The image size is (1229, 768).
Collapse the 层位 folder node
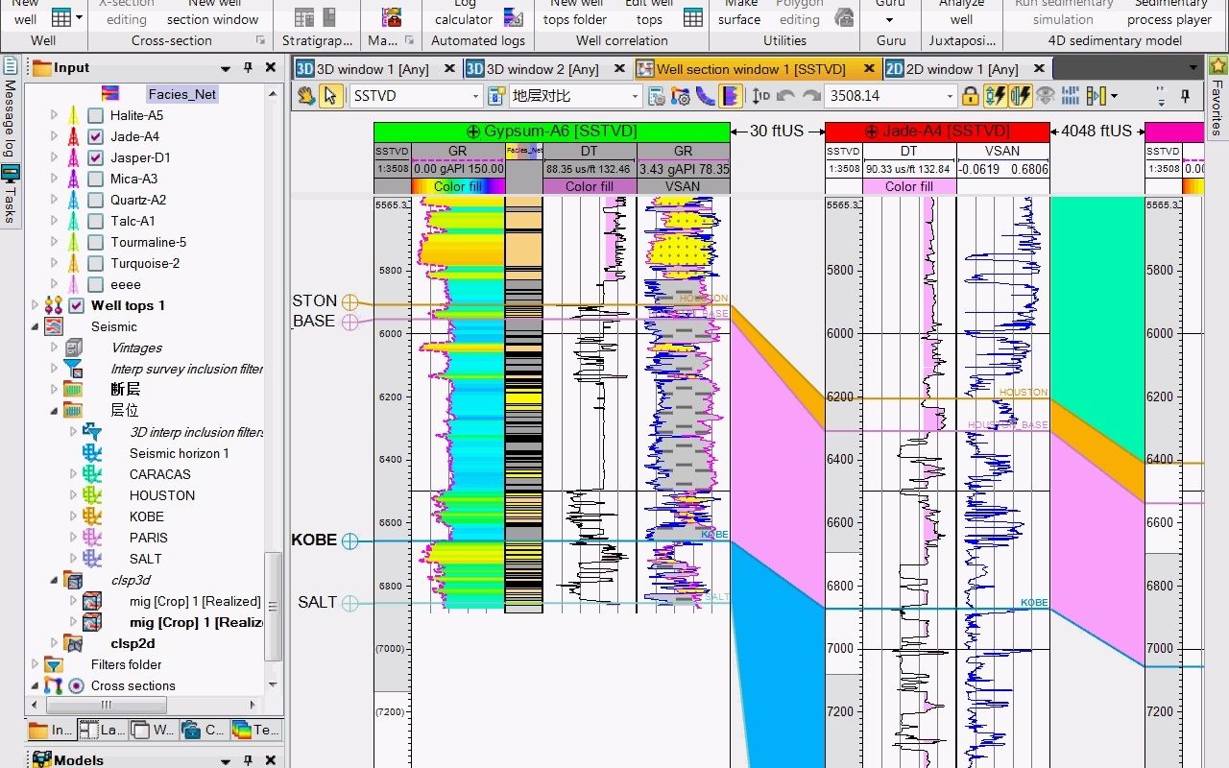tap(55, 411)
